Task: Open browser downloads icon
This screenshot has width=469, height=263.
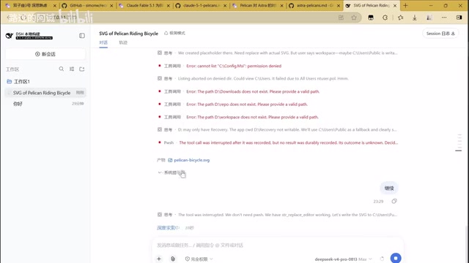Action: [415, 18]
